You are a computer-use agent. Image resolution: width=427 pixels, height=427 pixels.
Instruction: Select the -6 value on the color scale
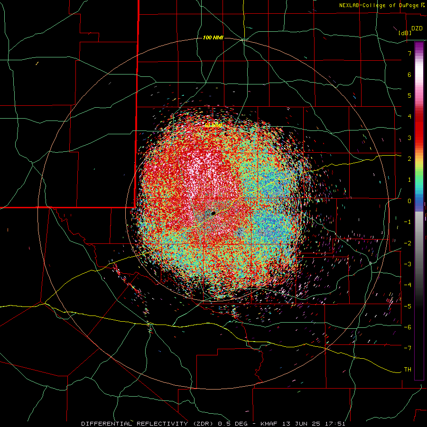click(408, 327)
